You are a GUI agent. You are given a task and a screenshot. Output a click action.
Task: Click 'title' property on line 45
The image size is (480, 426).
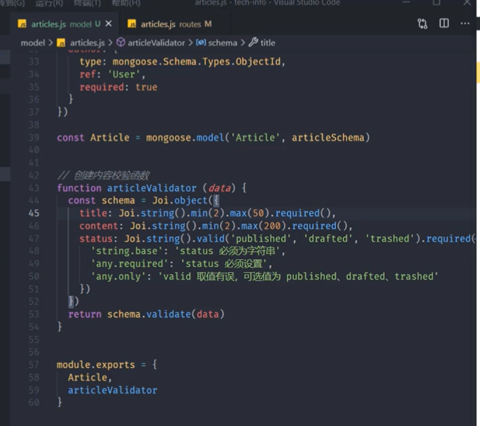93,213
